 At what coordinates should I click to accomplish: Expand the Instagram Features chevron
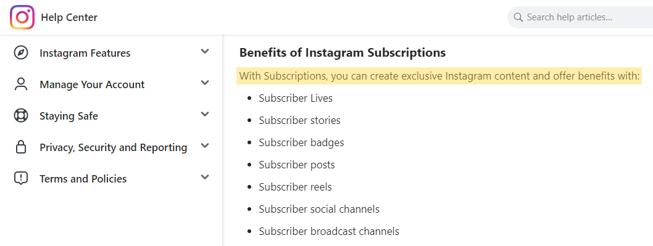[204, 52]
